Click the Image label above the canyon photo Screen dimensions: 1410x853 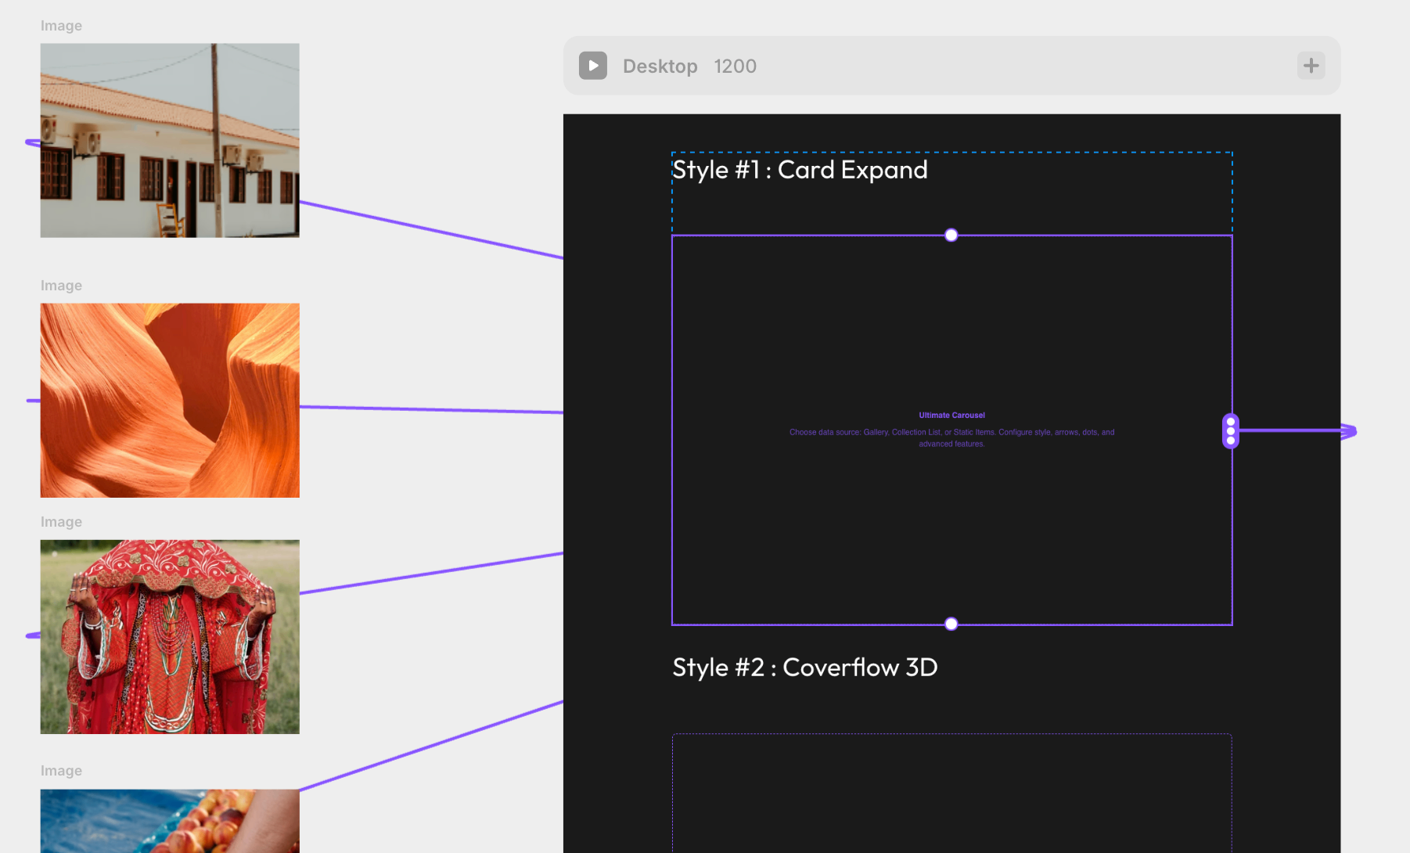[x=61, y=286]
